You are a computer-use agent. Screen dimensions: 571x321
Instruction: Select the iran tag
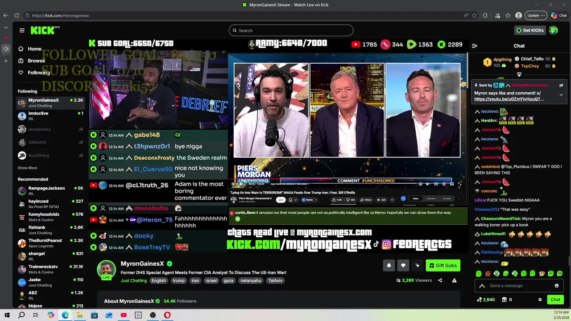195,280
